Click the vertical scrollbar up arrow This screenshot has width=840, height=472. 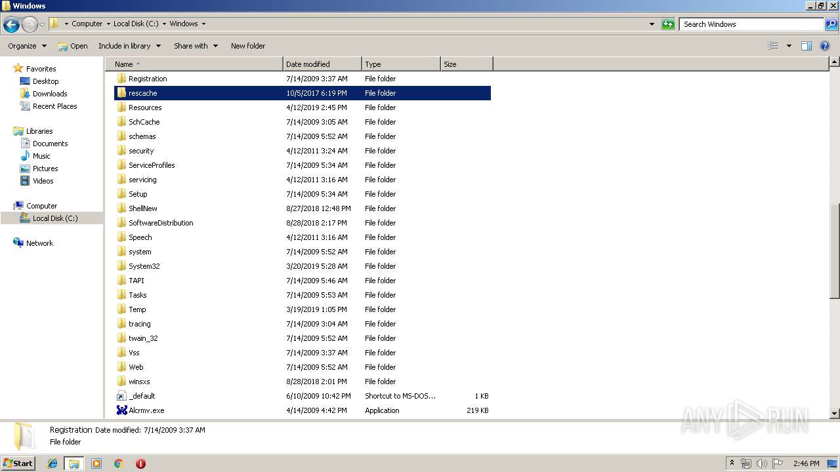click(835, 62)
